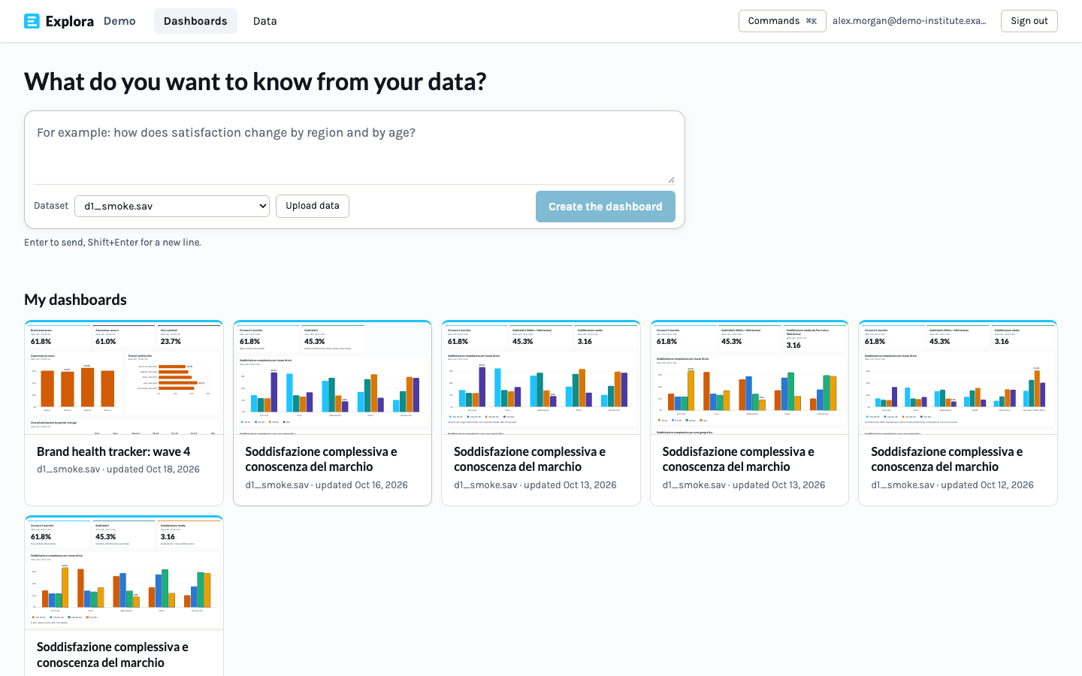Expand the d1_smoke.sav dataset dropdown
The width and height of the screenshot is (1082, 676).
[172, 206]
